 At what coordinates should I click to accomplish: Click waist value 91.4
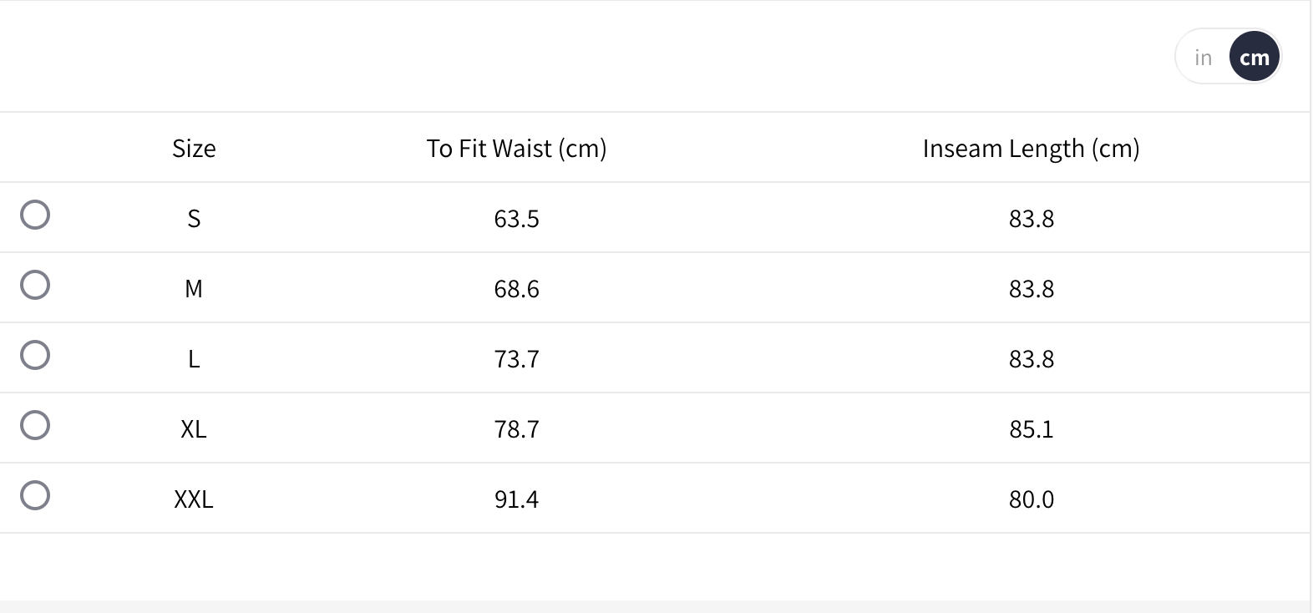coord(516,499)
